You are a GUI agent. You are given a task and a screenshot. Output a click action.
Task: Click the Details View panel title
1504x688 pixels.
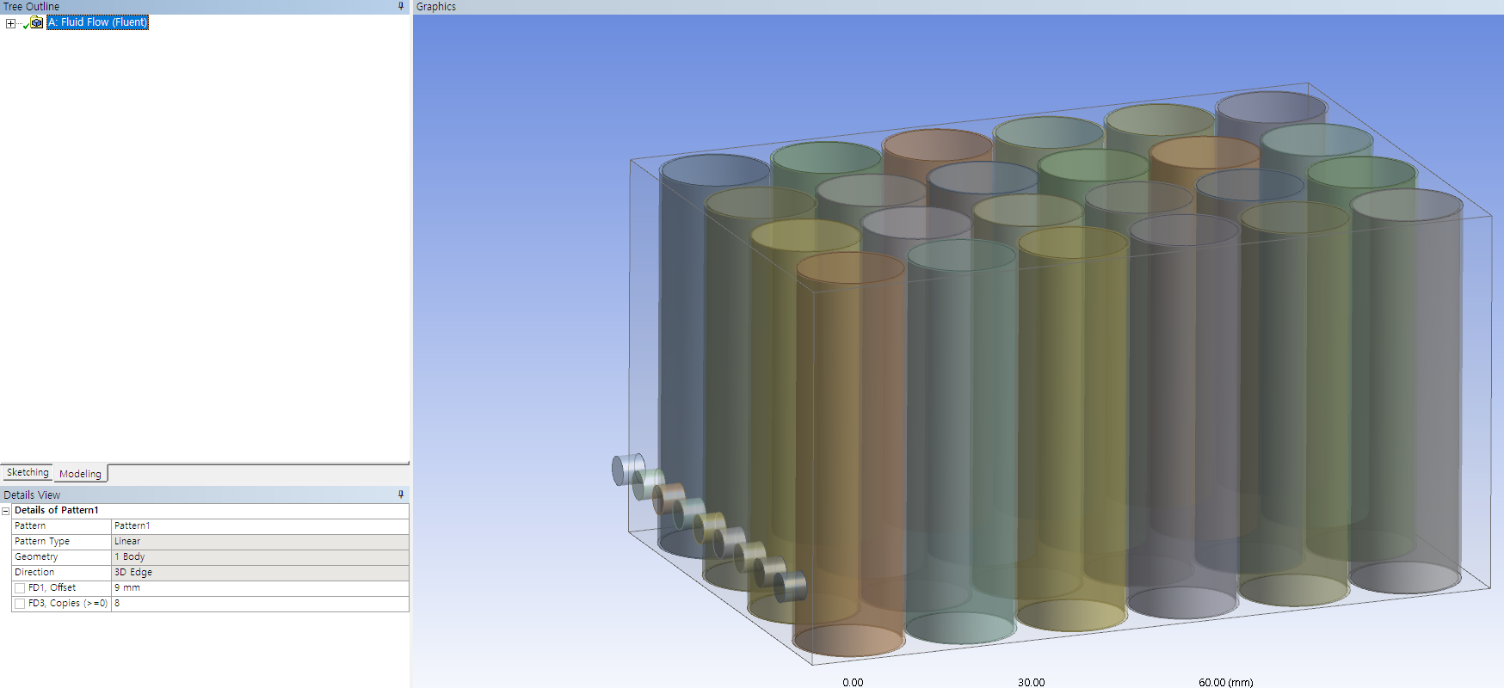32,495
